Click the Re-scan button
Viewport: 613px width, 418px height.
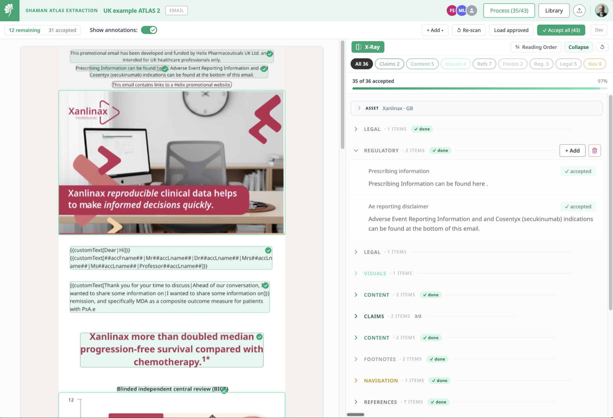tap(469, 30)
